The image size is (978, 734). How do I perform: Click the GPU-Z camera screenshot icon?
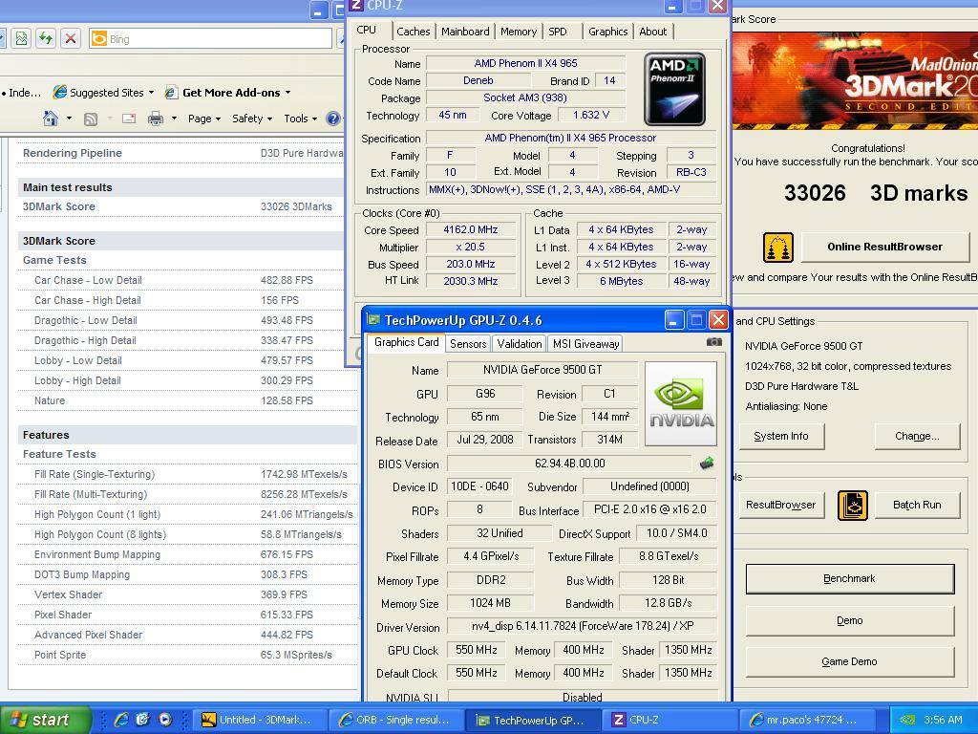coord(714,342)
